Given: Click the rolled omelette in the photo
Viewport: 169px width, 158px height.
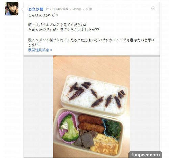Looking at the screenshot, I should (x=105, y=144).
